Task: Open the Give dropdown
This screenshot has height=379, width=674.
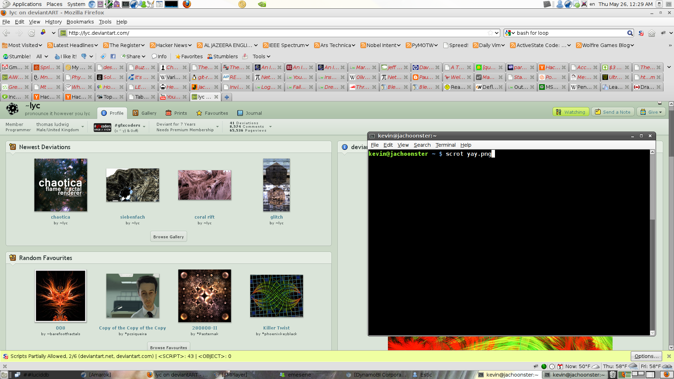Action: click(651, 112)
